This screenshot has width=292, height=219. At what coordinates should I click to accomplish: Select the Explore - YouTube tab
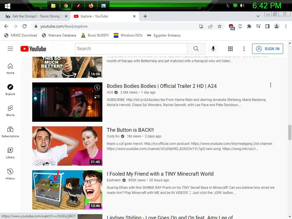click(104, 16)
